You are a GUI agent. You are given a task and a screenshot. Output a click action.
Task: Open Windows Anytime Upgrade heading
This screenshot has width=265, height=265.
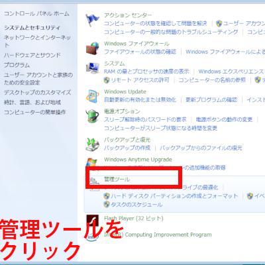138,160
